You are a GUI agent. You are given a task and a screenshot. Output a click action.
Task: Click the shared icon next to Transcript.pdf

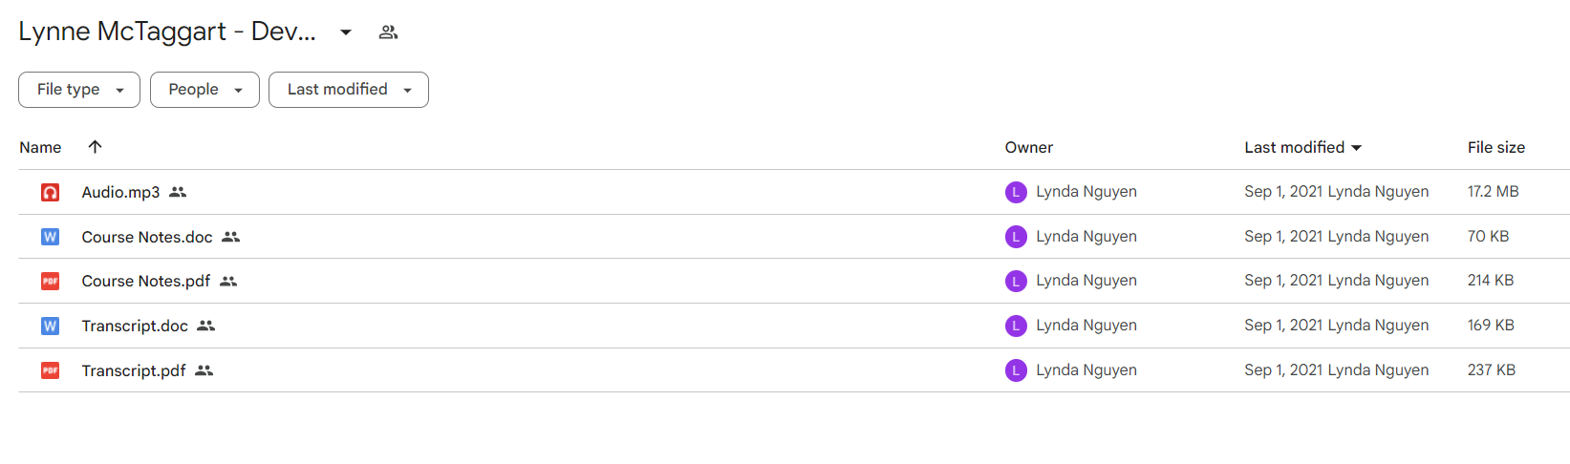click(204, 370)
